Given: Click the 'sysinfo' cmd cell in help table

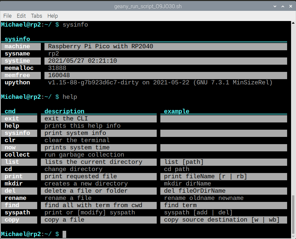Looking at the screenshot, I should (x=17, y=133).
